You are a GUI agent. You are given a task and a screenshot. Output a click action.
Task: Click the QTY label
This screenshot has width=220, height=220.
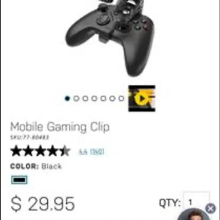click(170, 203)
